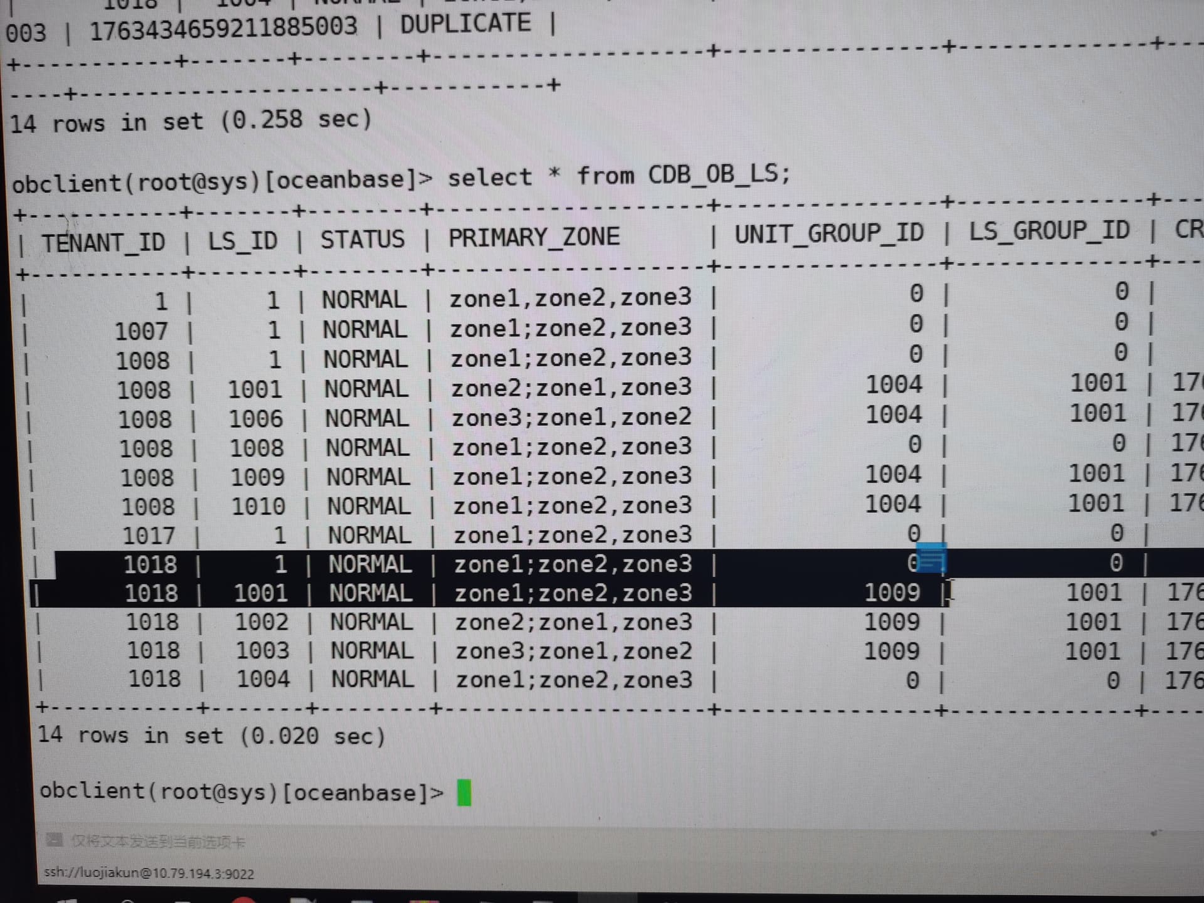This screenshot has width=1204, height=903.
Task: Click the compose bar send-mode icon
Action: tap(55, 839)
